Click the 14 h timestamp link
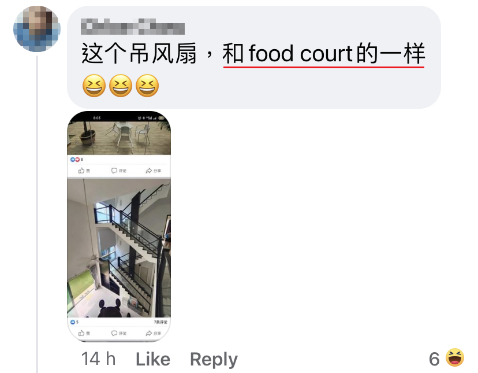This screenshot has width=478, height=373. coord(98,359)
